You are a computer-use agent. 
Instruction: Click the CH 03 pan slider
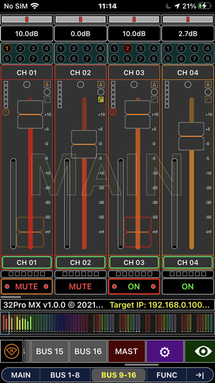click(134, 19)
